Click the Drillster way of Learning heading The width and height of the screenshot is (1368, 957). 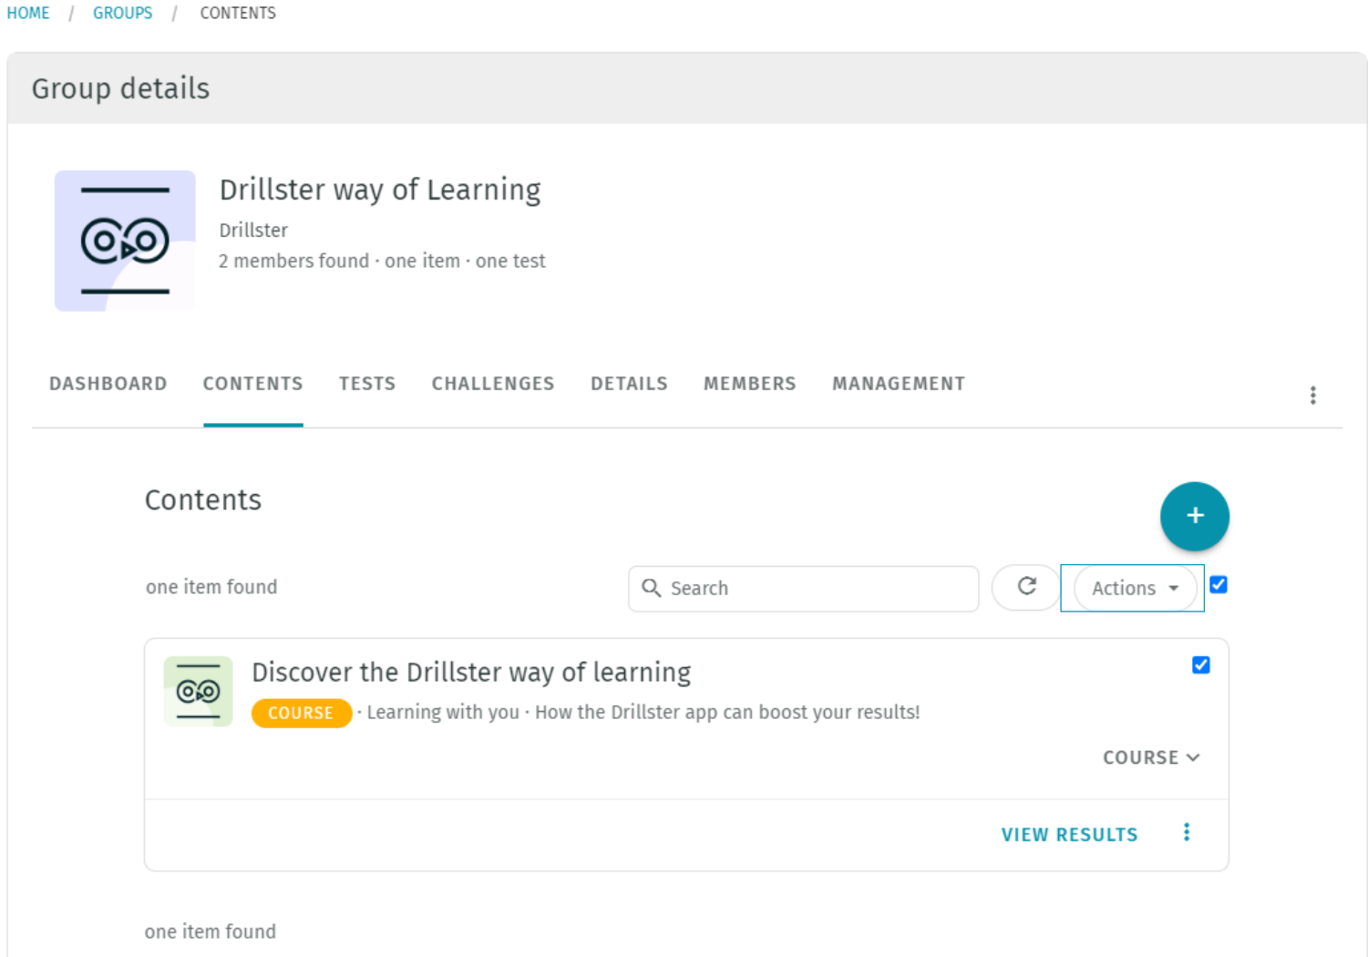(x=380, y=190)
